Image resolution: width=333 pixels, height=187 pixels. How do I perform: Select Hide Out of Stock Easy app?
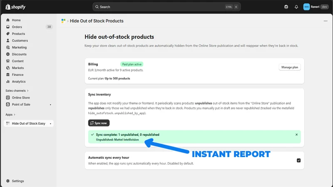click(28, 123)
